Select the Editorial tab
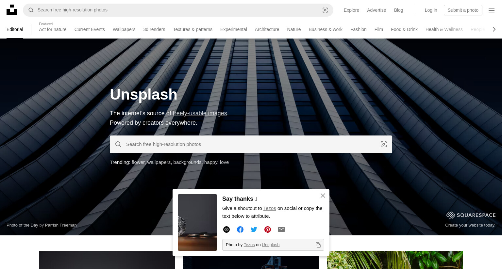This screenshot has width=502, height=269. pyautogui.click(x=15, y=29)
